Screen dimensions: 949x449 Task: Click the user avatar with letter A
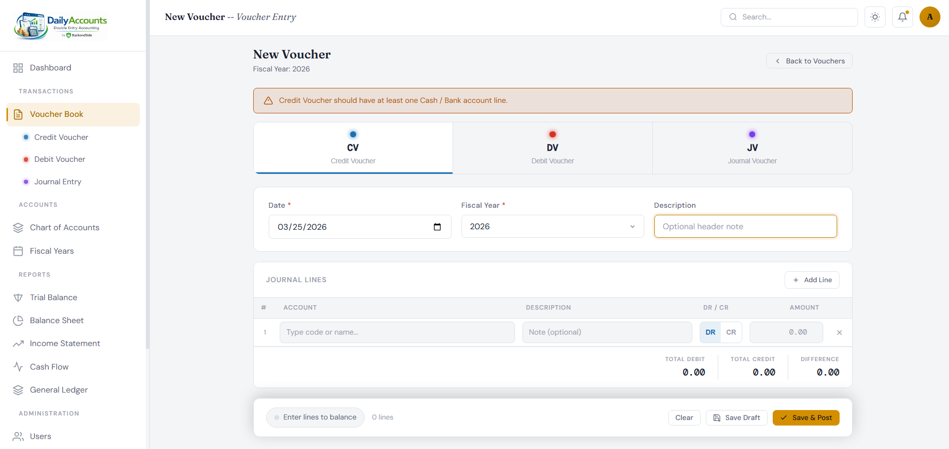point(930,17)
